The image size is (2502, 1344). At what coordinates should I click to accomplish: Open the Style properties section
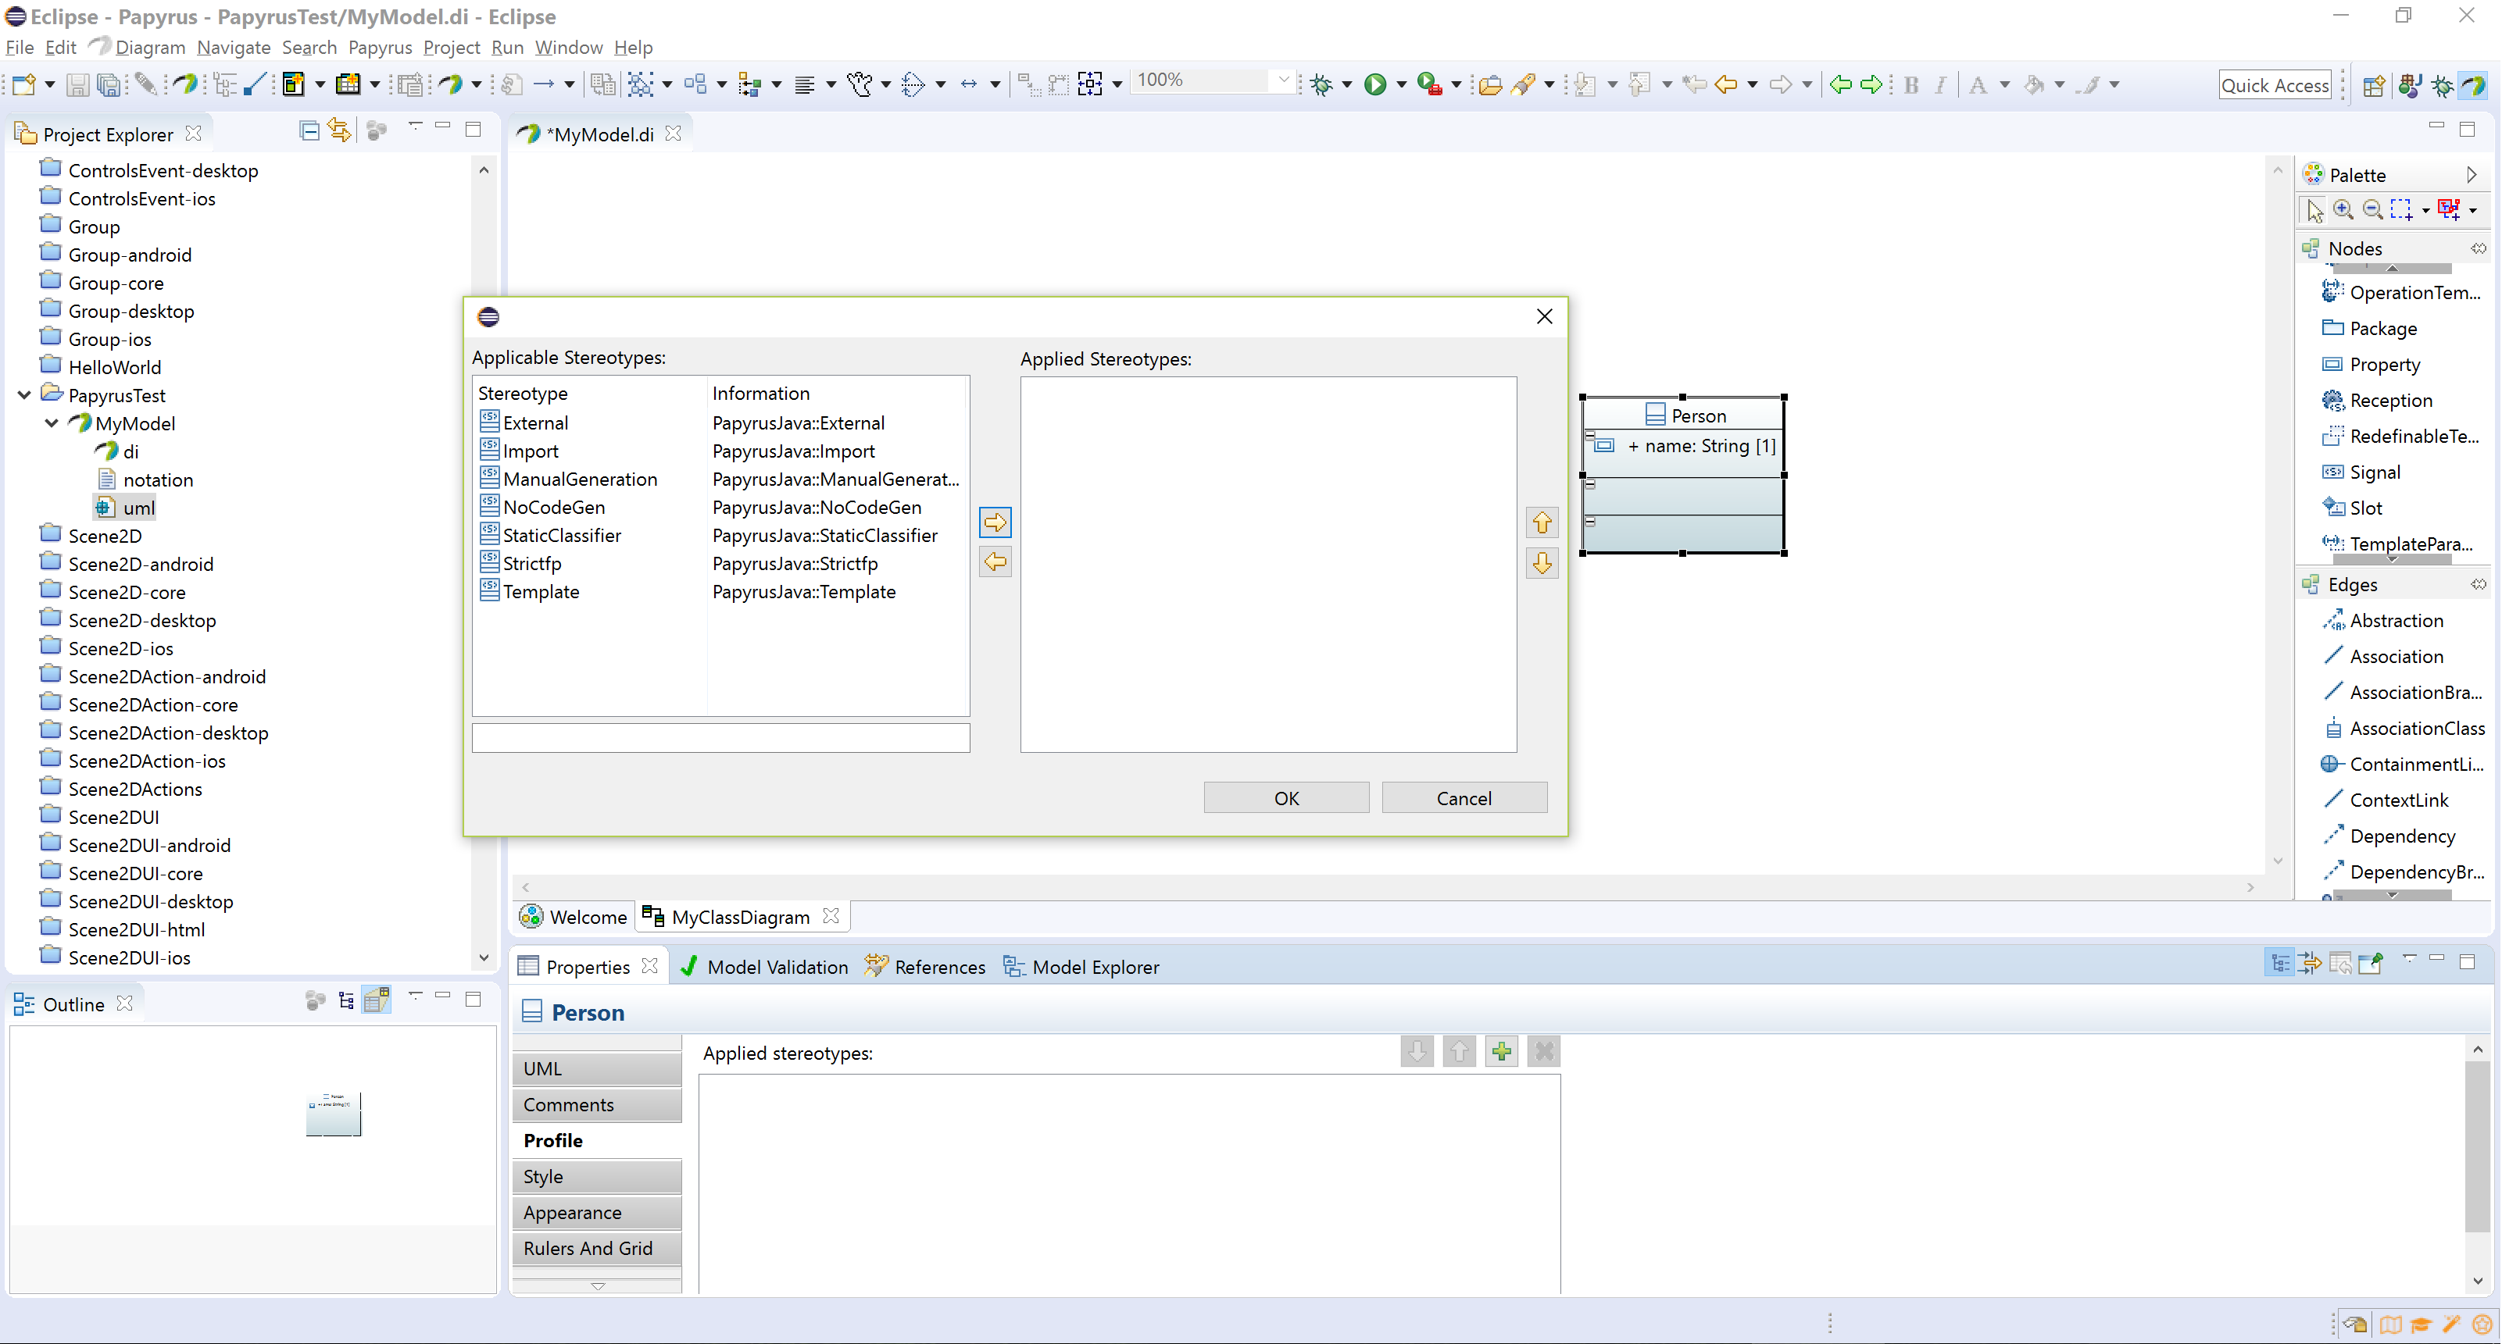pos(597,1176)
